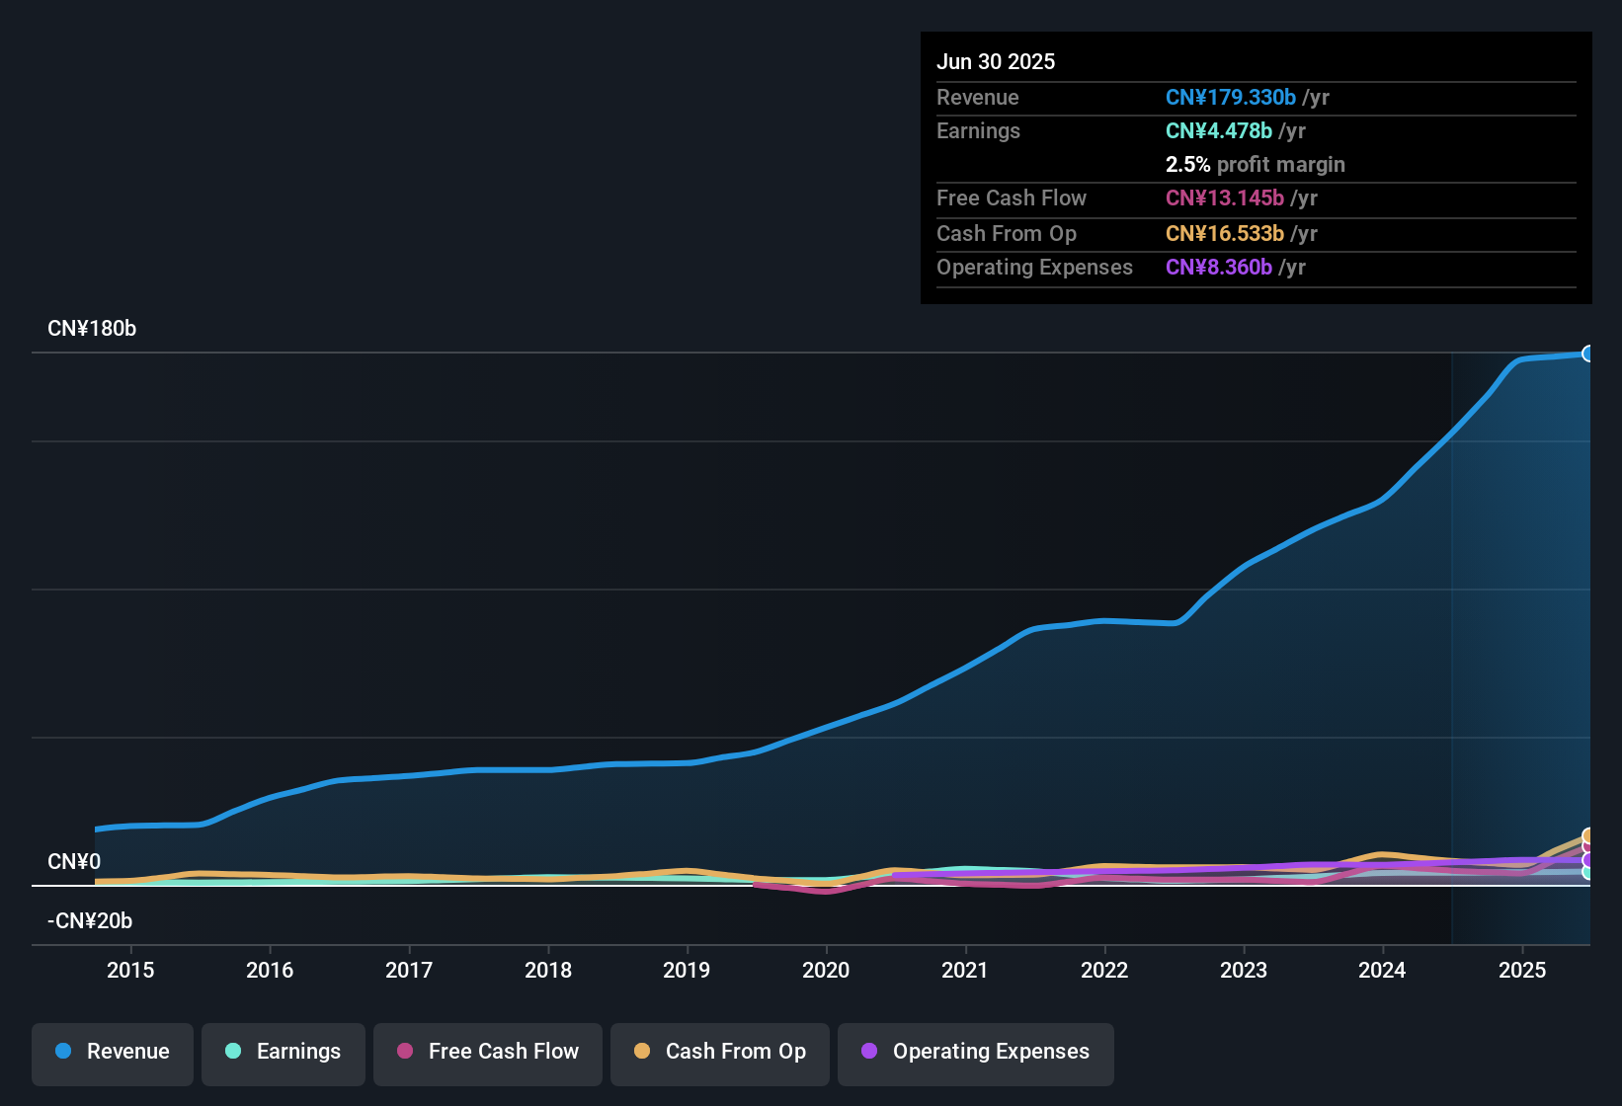Click the CN¥179.330b Revenue value
Image resolution: width=1622 pixels, height=1106 pixels.
pos(1231,97)
